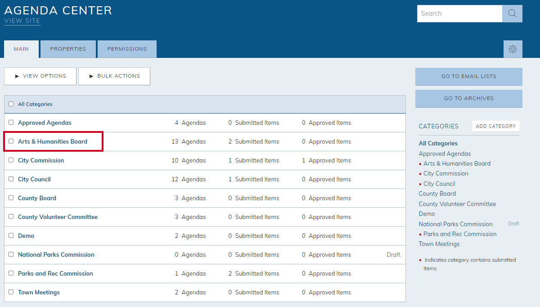Select the Arts & Humanities Board checkbox

[11, 141]
